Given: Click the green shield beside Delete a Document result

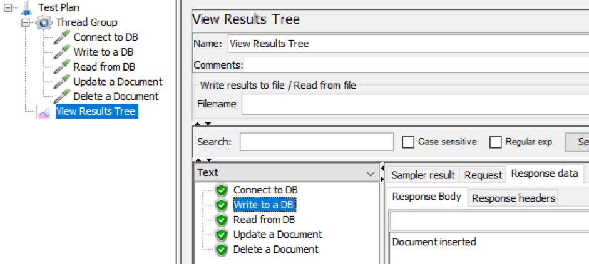Looking at the screenshot, I should 222,250.
